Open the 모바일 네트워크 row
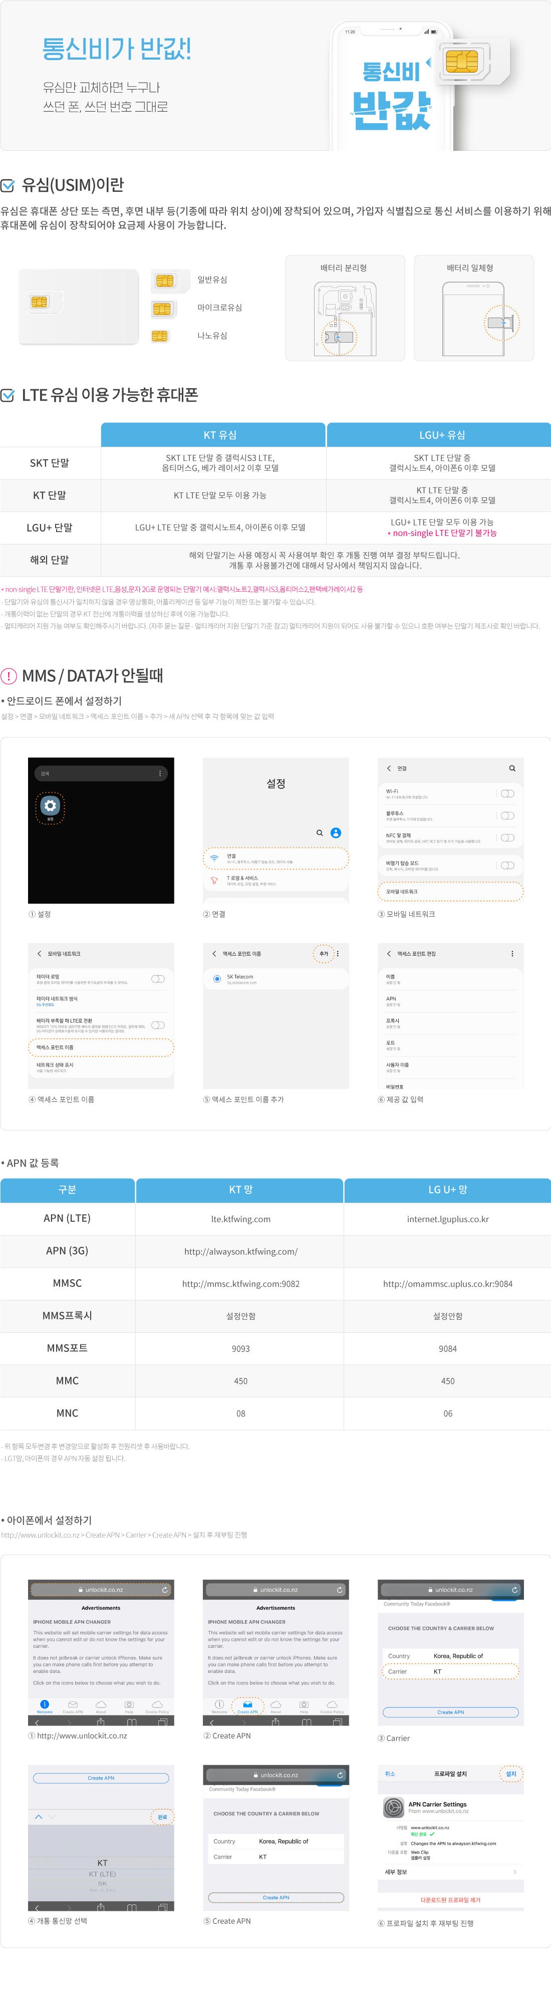Viewport: 551px width, 2000px height. coord(450,891)
